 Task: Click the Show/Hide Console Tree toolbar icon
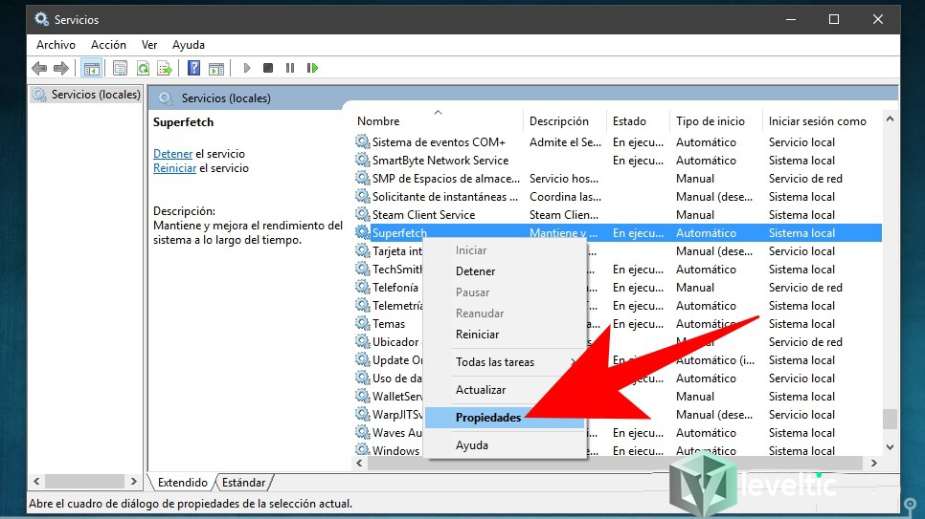pyautogui.click(x=92, y=68)
